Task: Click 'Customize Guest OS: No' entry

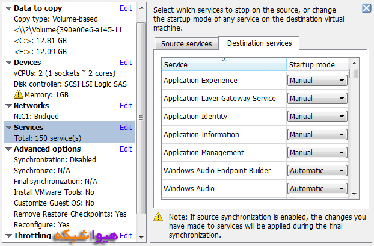Action: tap(54, 203)
